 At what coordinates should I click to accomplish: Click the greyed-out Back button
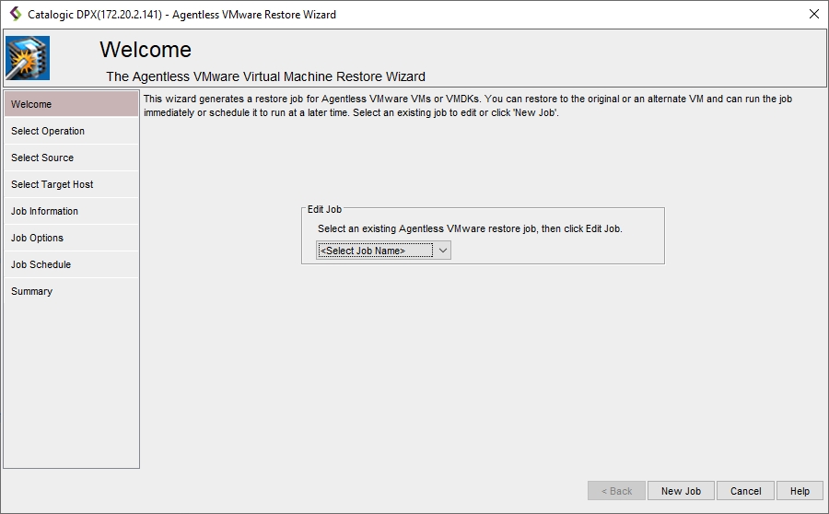click(616, 491)
